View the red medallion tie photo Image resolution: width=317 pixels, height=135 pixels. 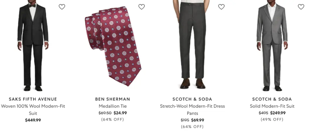tap(113, 46)
